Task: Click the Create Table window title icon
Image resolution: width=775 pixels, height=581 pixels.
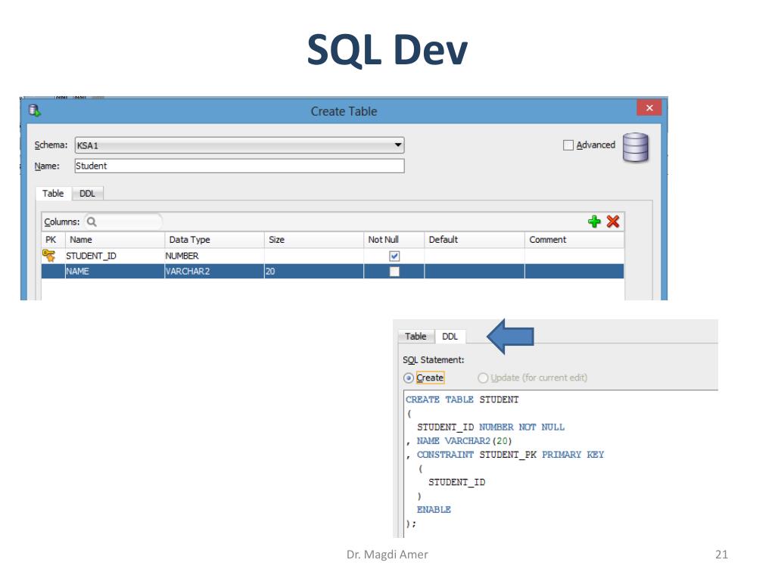Action: [34, 110]
